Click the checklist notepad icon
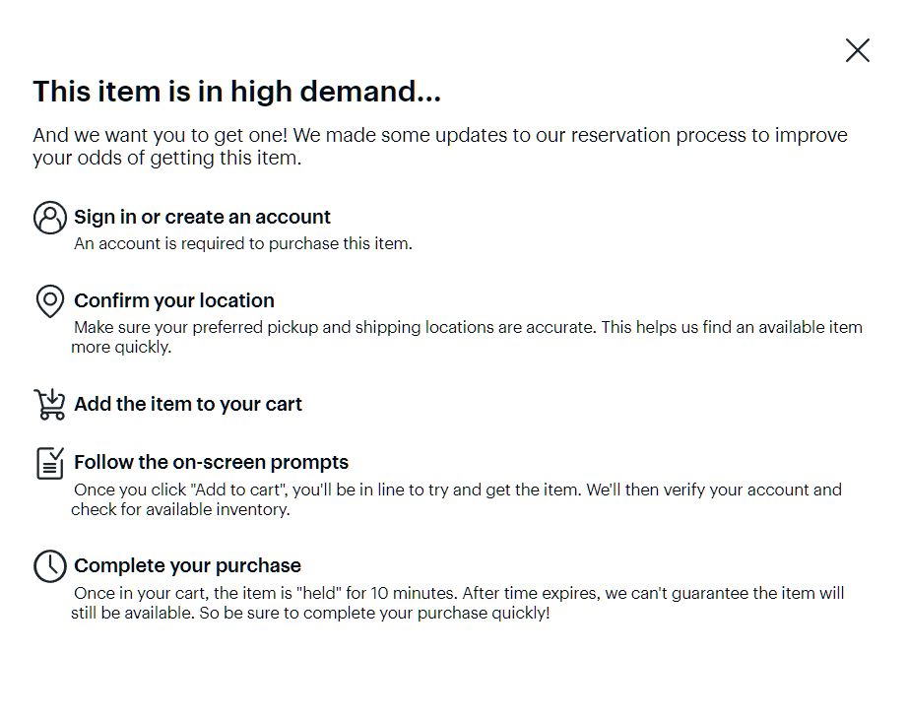This screenshot has width=907, height=719. [x=50, y=463]
